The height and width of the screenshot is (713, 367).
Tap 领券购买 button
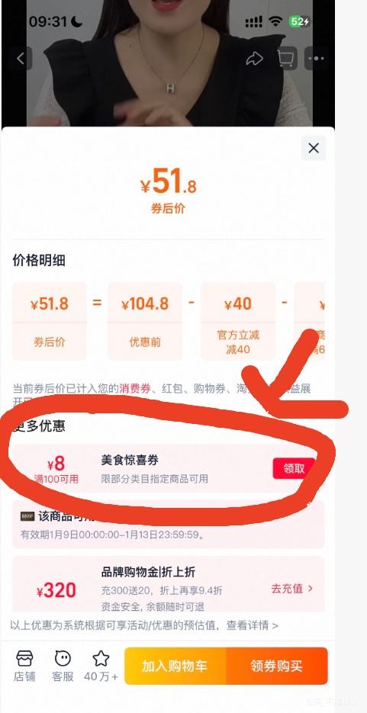point(276,666)
